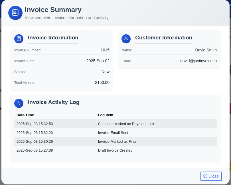Click timestamp 2025-Sep-03 15:30:29
This screenshot has height=185, width=231.
coord(35,142)
